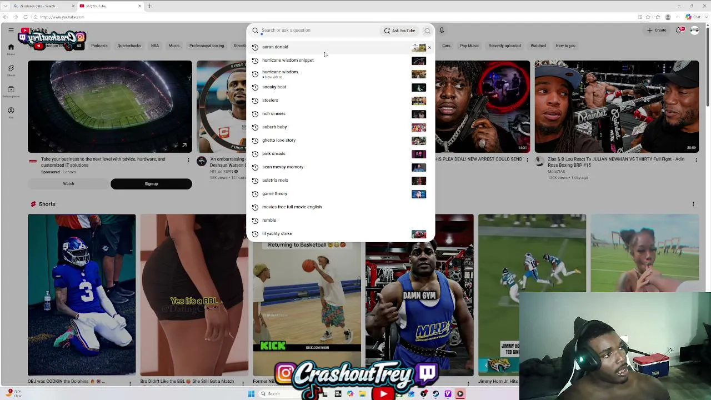Play the Returning to Basketball short
711x400 pixels.
[x=307, y=300]
